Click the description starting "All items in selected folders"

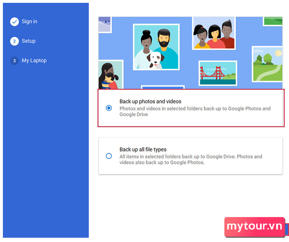point(191,159)
